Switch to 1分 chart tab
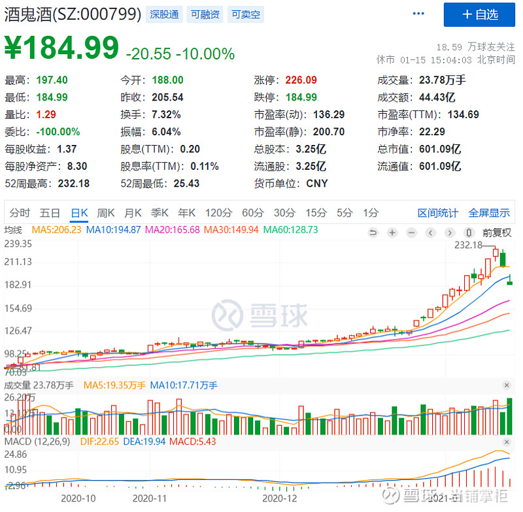523x512 pixels. [371, 212]
